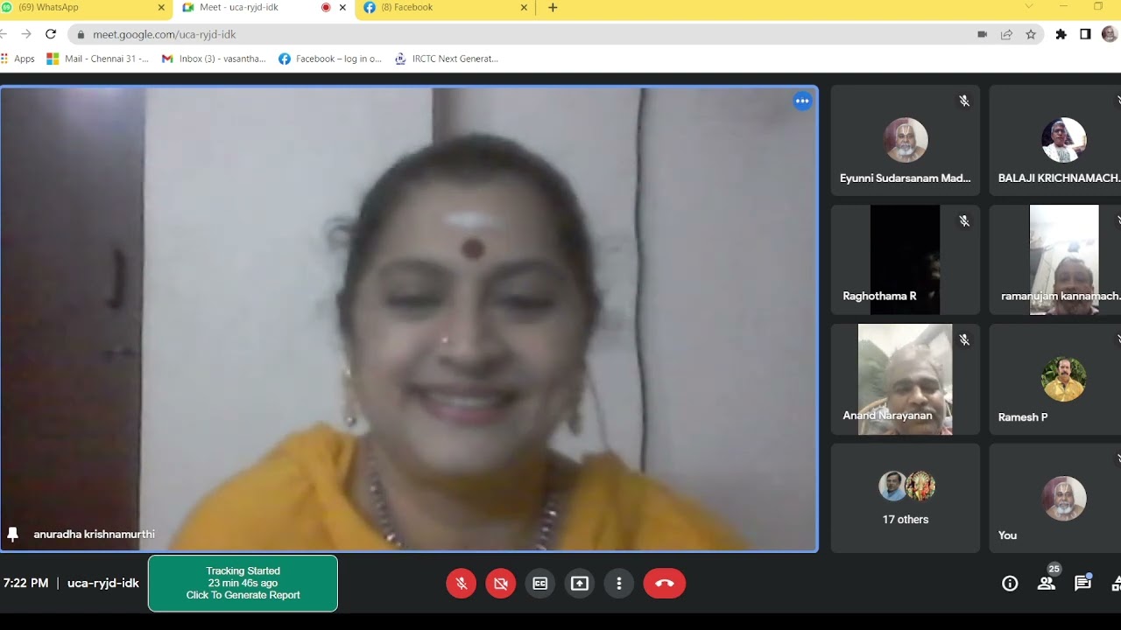This screenshot has width=1121, height=630.
Task: Click the uca-ryjd-idk meeting code text
Action: pos(103,583)
